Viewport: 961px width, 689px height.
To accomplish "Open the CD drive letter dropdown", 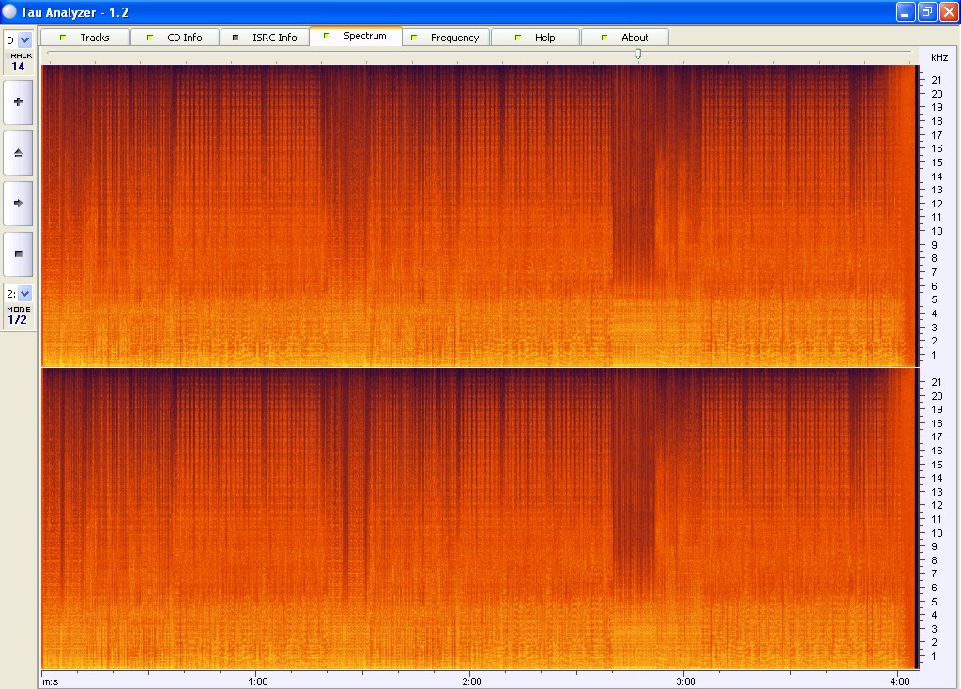I will 24,40.
